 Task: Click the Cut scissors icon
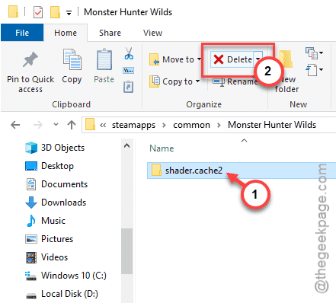coord(129,53)
